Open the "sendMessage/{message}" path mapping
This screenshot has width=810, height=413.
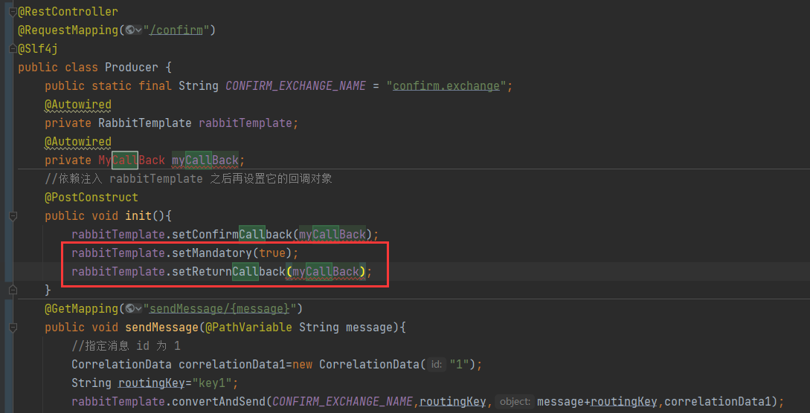coord(219,309)
